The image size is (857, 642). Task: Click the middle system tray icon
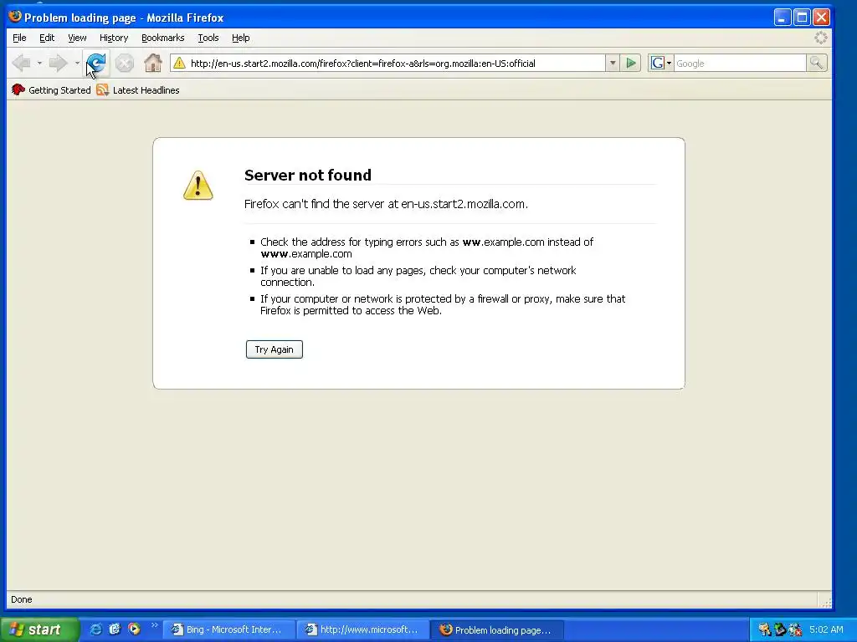tap(780, 629)
